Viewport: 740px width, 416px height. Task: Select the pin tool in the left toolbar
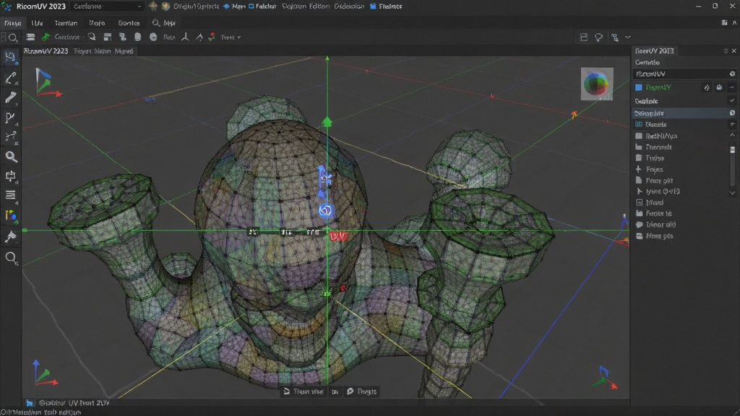click(x=10, y=236)
